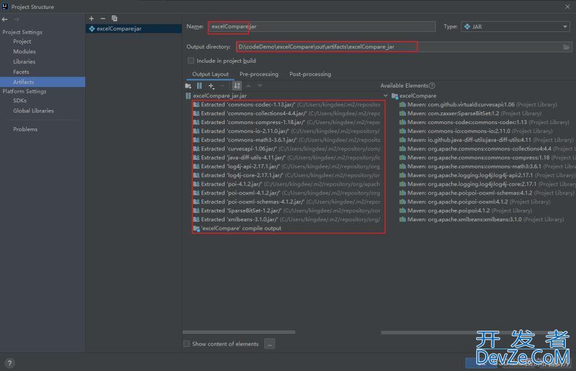The image size is (576, 371).
Task: Click the excelCompare module folder icon
Action: click(395, 96)
